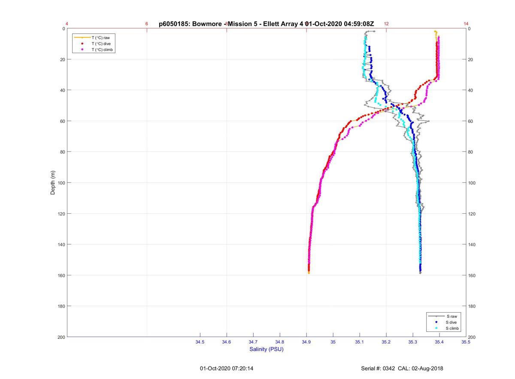Click salinity tick label 35.3
The width and height of the screenshot is (515, 379).
pyautogui.click(x=413, y=342)
